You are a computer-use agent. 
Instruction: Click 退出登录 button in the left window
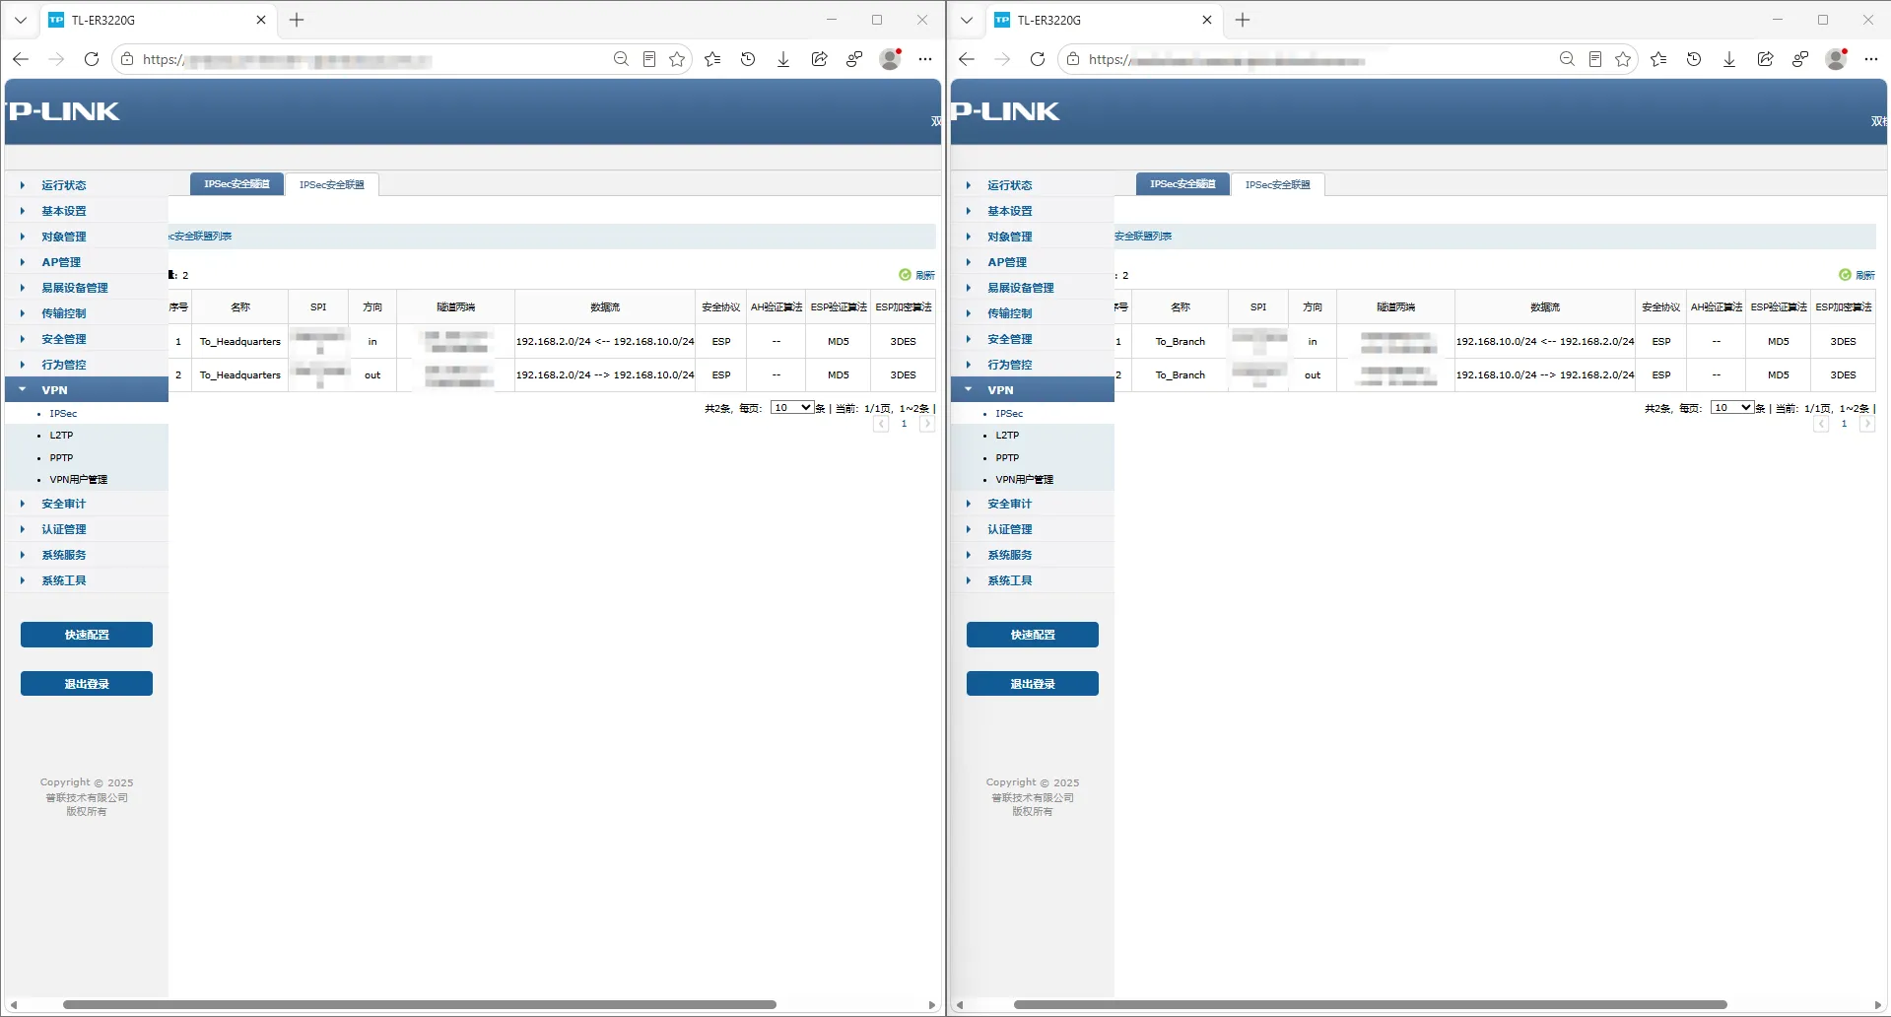87,684
